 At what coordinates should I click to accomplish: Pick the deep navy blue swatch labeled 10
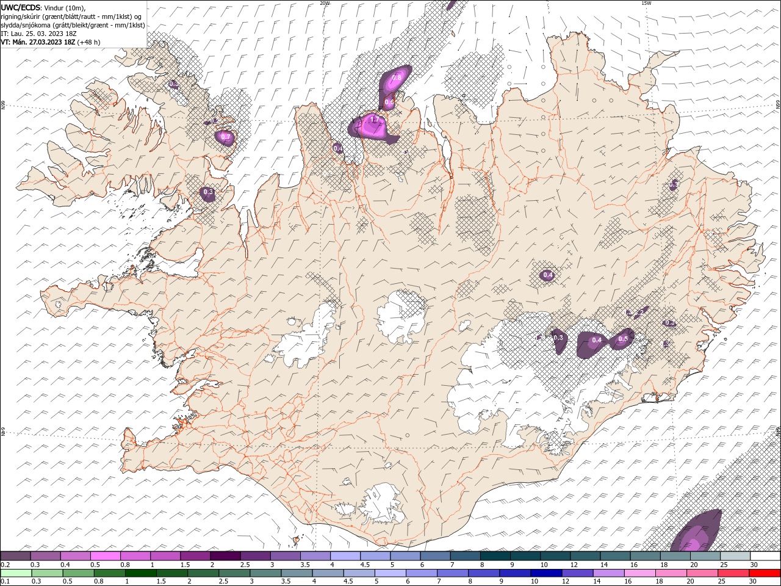(546, 573)
